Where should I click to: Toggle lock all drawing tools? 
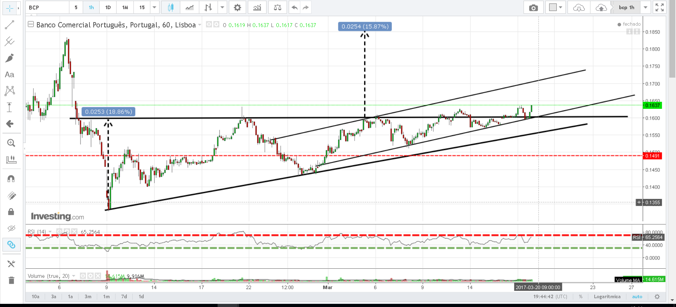click(11, 211)
